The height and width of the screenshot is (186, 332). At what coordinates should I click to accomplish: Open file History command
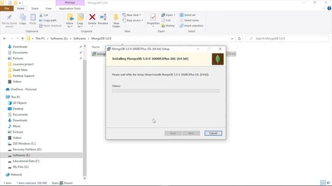(168, 25)
